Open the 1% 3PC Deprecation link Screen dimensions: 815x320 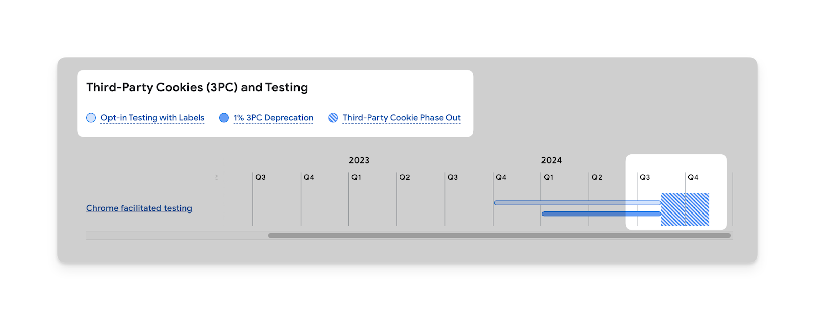point(274,118)
